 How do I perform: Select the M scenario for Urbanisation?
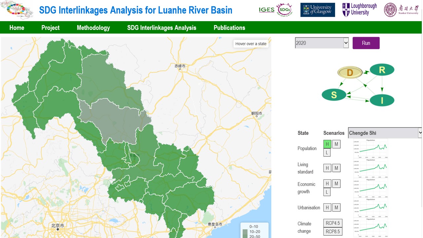click(x=336, y=208)
